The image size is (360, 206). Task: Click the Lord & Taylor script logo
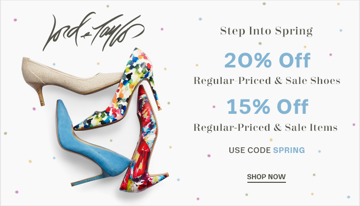point(94,31)
